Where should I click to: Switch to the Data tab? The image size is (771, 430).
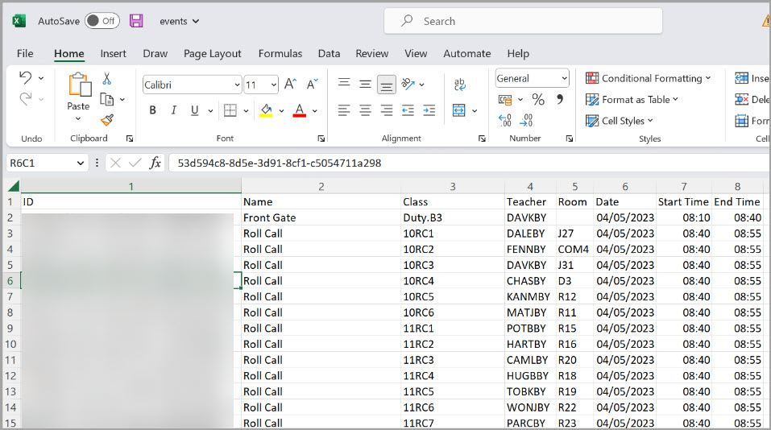(x=329, y=54)
